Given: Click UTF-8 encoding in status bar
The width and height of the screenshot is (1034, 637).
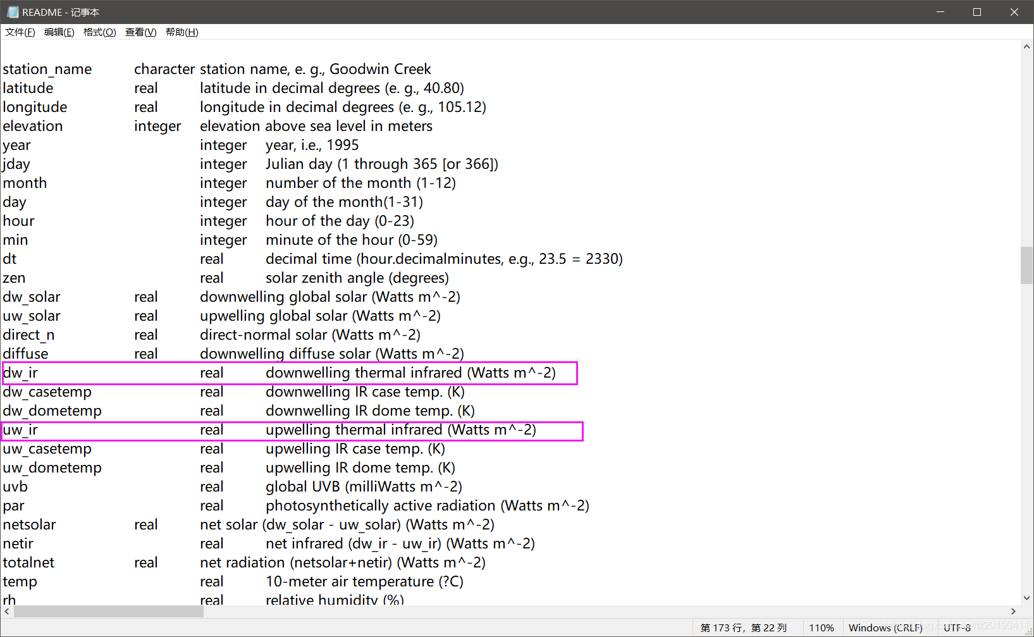Looking at the screenshot, I should 957,628.
